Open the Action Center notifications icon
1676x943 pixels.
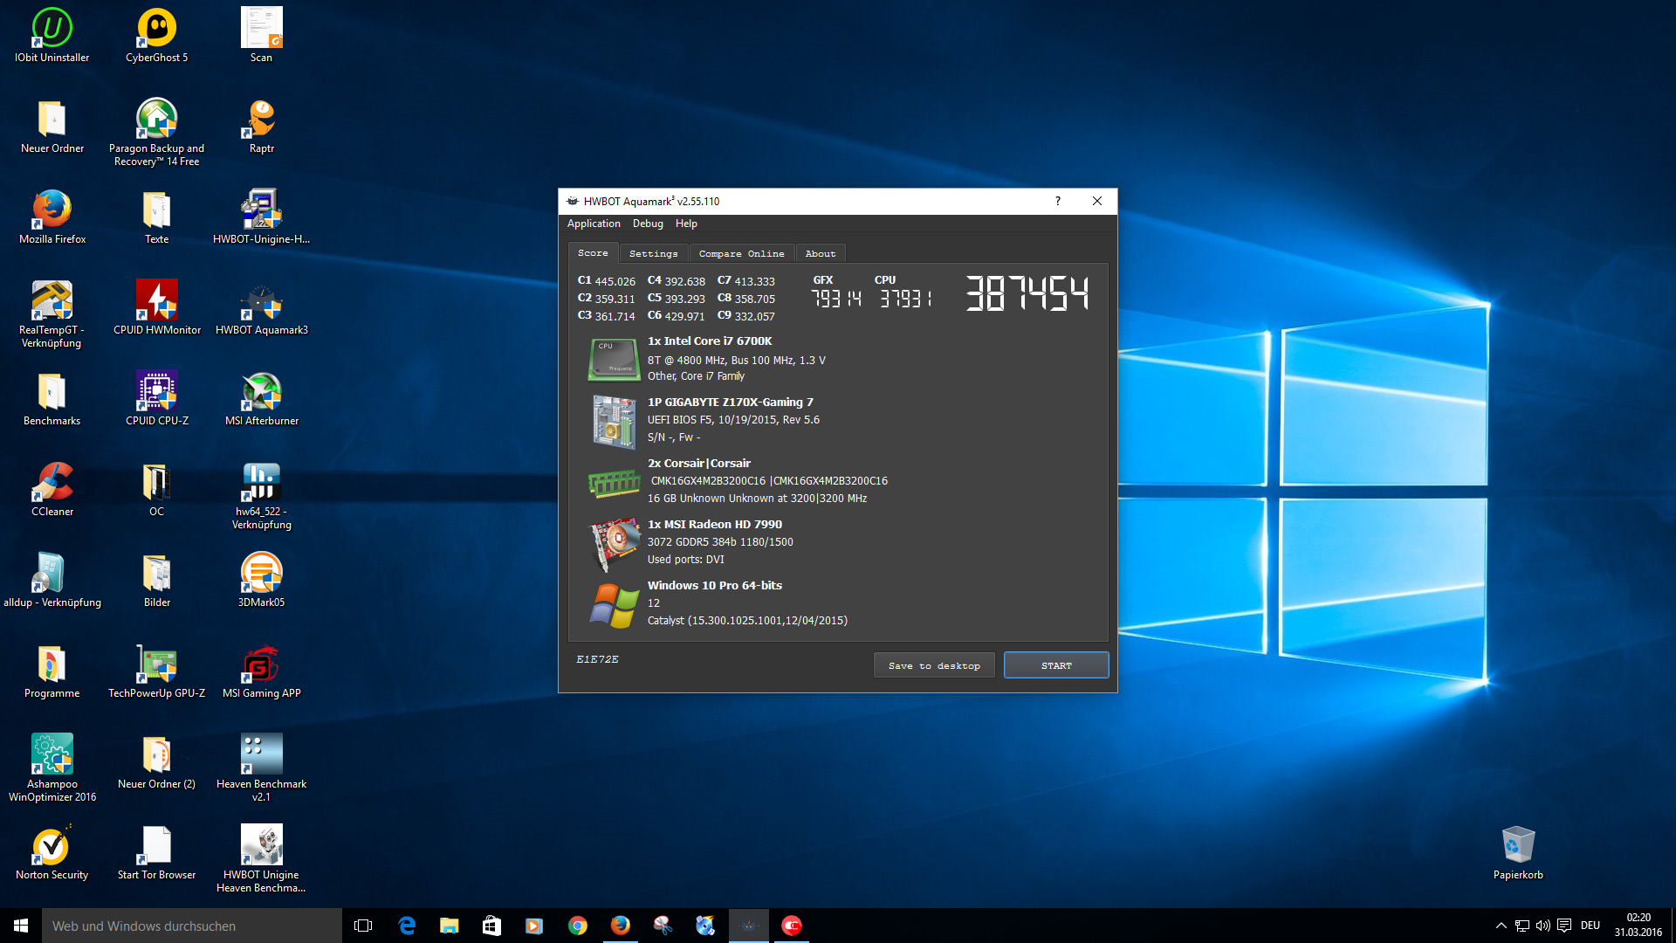coord(1564,926)
